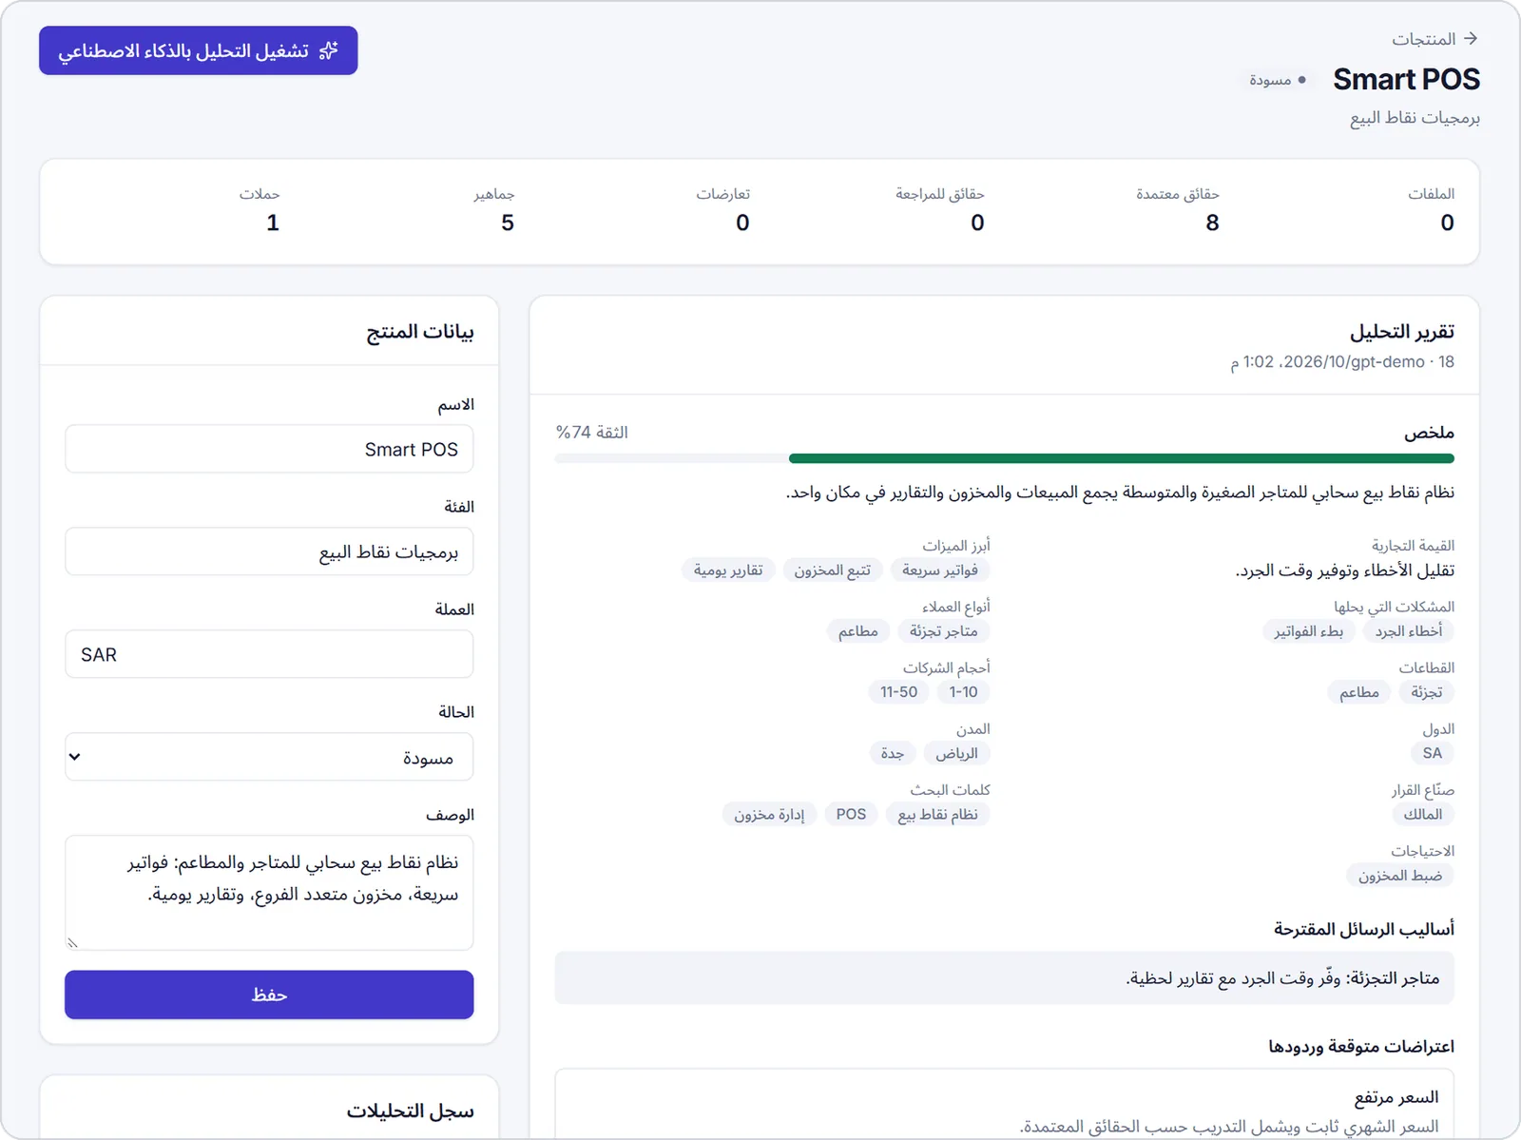Click the نظام نقاط بيع keyword tag
1521x1140 pixels.
click(938, 815)
